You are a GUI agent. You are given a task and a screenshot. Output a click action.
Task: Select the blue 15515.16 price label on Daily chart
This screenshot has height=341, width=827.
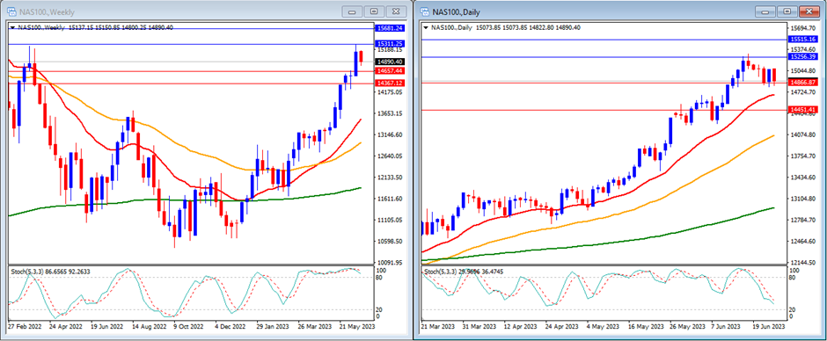(802, 39)
